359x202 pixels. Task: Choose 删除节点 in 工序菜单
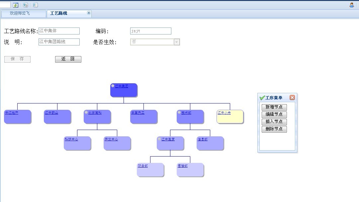(x=274, y=129)
